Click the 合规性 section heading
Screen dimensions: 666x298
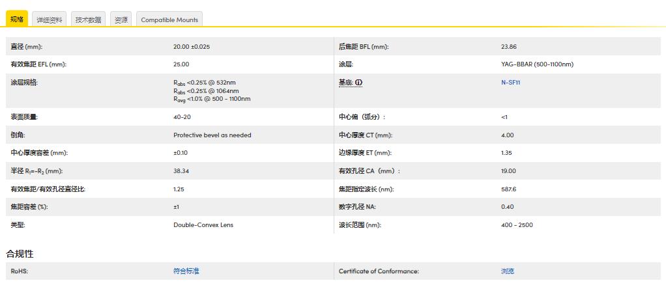20,253
